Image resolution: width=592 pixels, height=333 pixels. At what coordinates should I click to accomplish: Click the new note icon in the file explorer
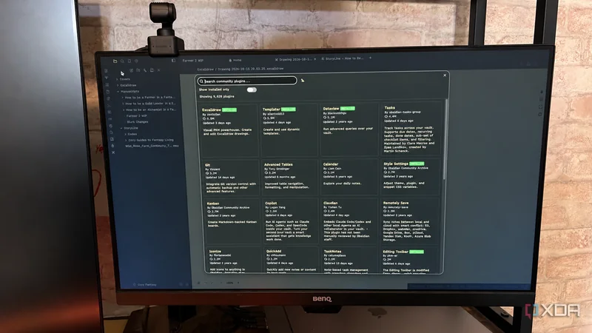[x=132, y=70]
